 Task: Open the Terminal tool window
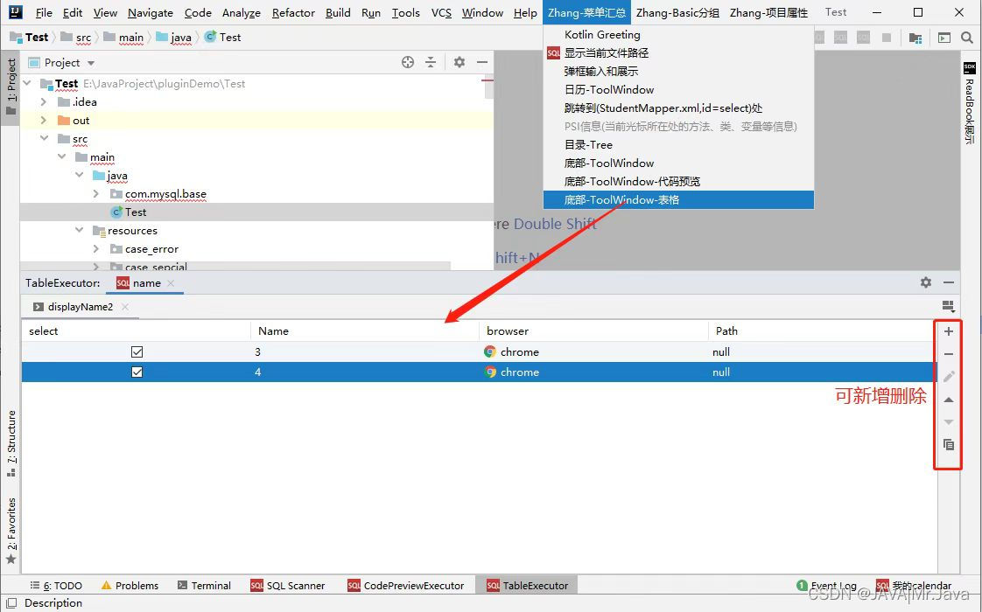tap(204, 586)
